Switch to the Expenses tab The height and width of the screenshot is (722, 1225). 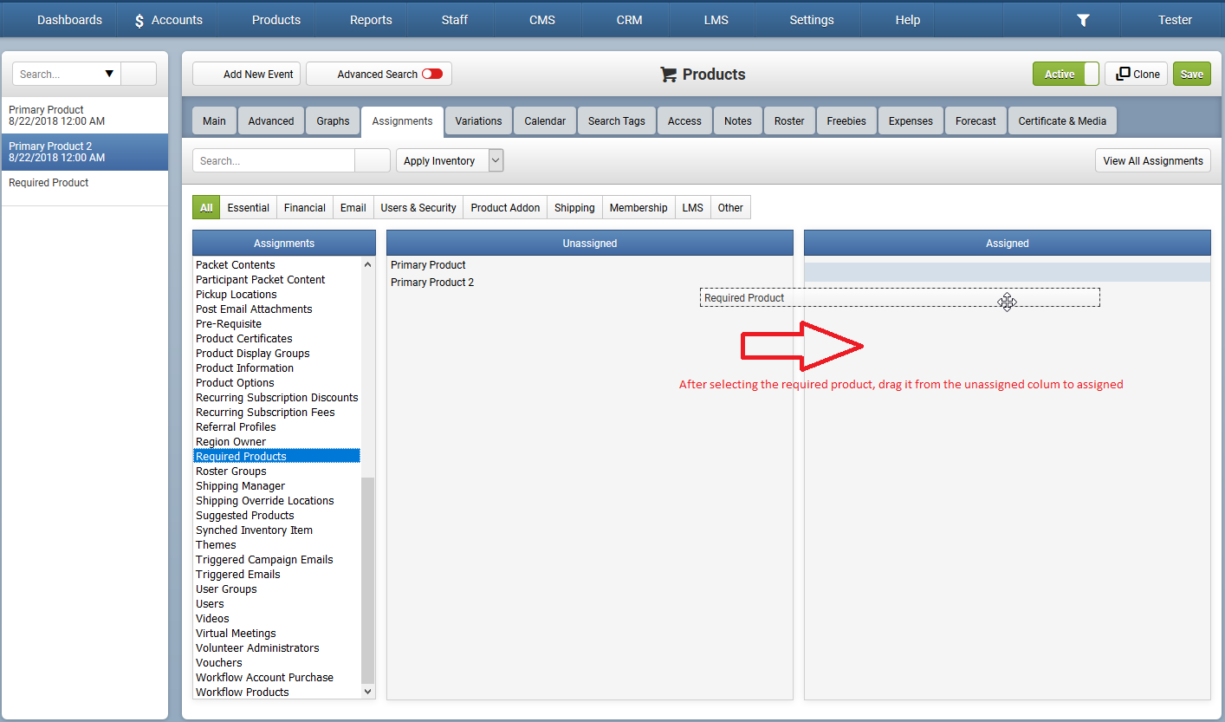coord(911,121)
